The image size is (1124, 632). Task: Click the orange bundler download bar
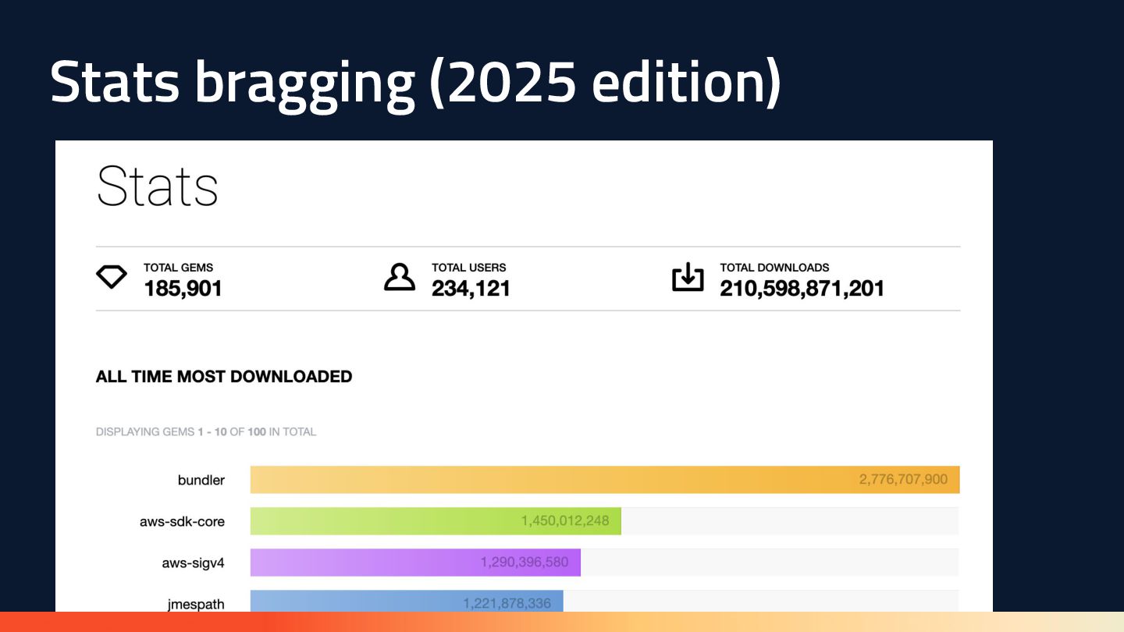point(605,480)
